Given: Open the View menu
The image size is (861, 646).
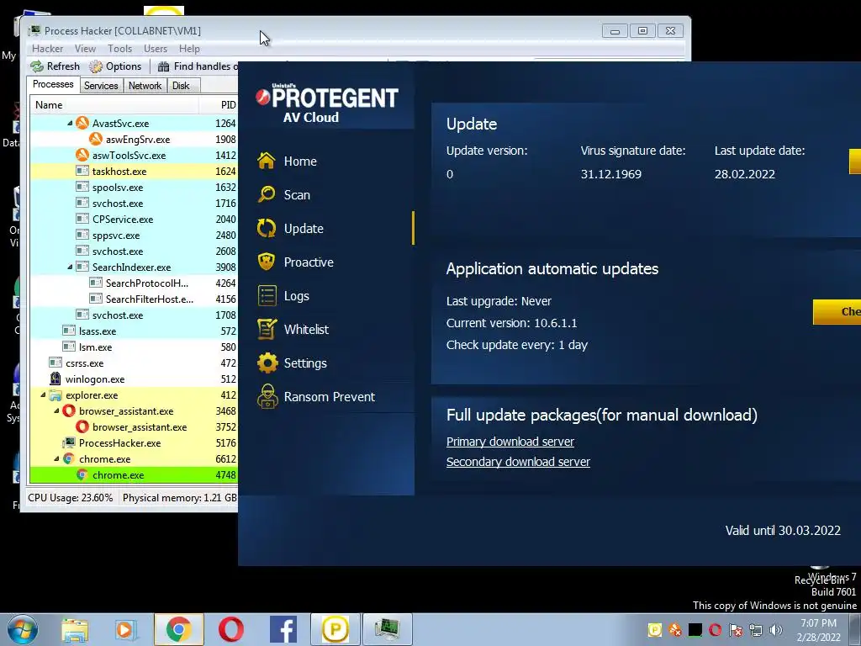Looking at the screenshot, I should [x=85, y=48].
